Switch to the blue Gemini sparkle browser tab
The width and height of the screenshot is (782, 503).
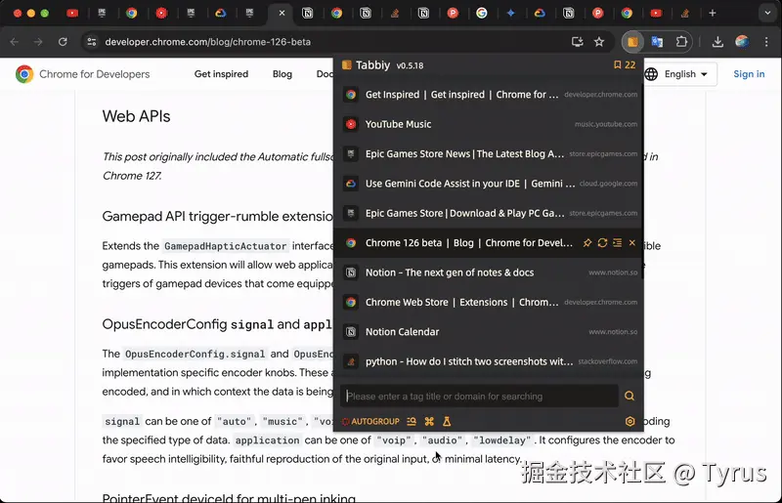[x=510, y=13]
